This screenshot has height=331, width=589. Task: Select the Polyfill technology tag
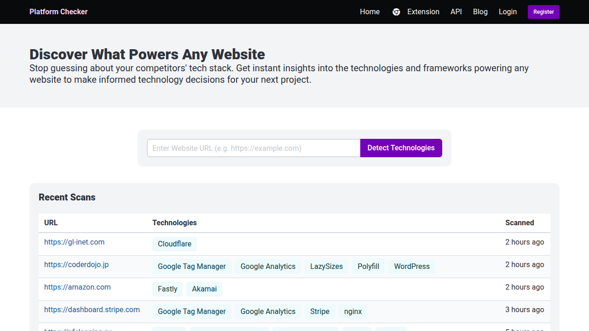pos(369,267)
